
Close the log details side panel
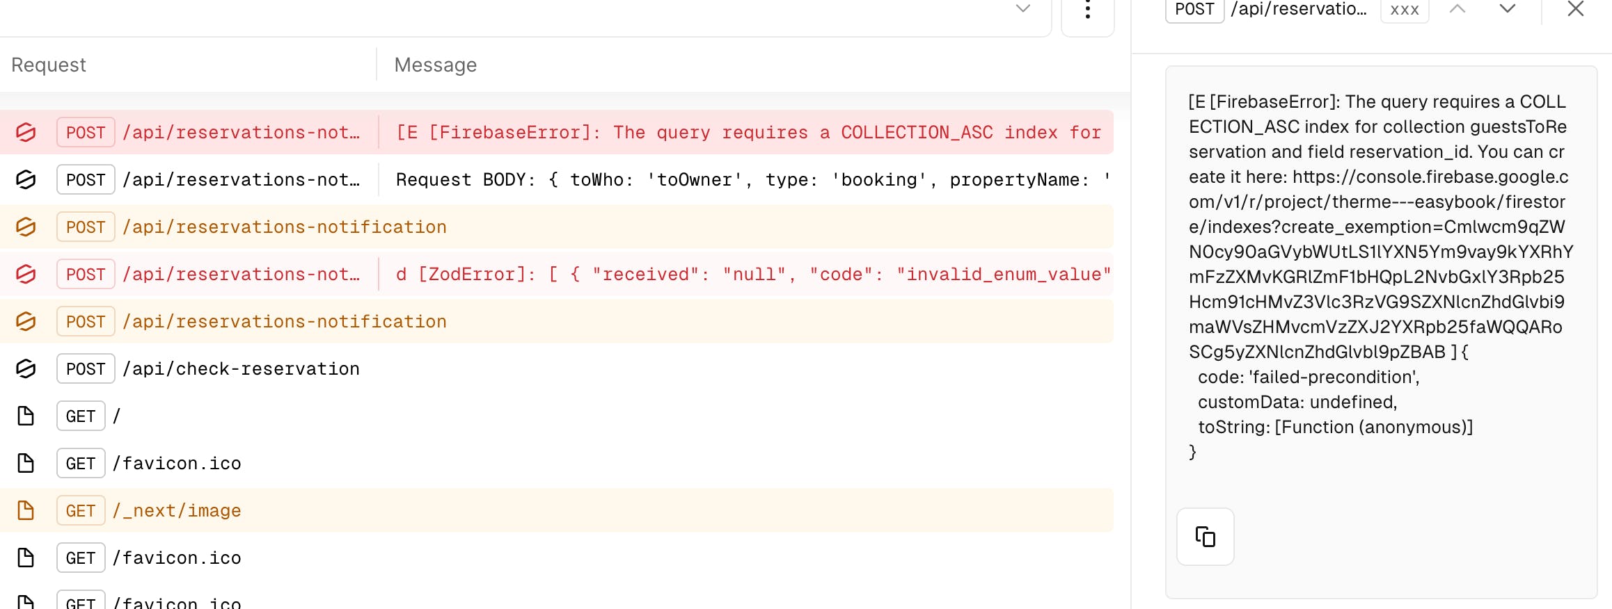[x=1576, y=8]
